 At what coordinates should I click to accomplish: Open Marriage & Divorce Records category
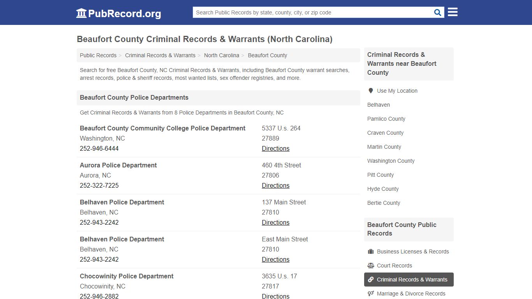[x=411, y=294]
